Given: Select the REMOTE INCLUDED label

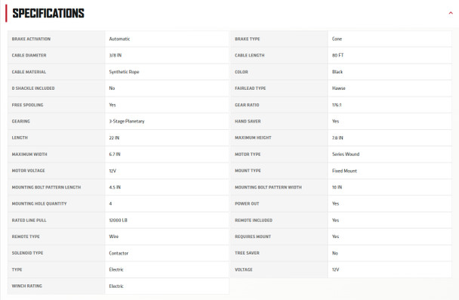Looking at the screenshot, I should [254, 221].
